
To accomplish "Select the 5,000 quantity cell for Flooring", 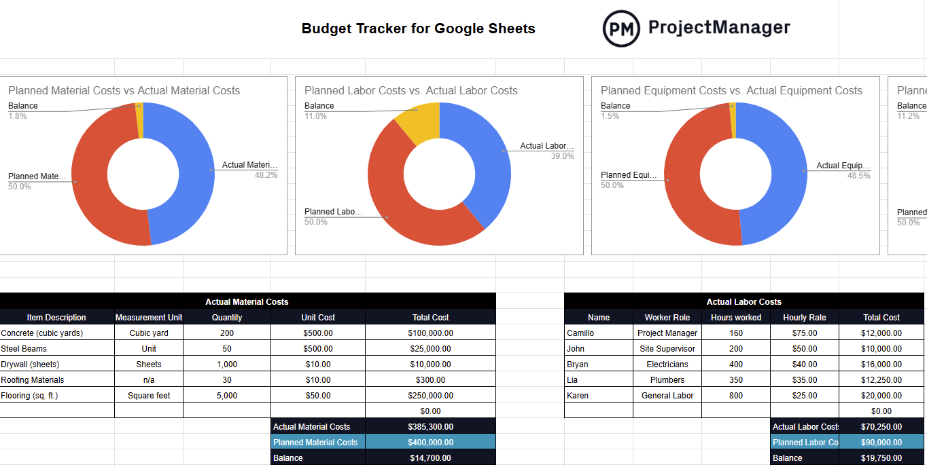I will 227,395.
